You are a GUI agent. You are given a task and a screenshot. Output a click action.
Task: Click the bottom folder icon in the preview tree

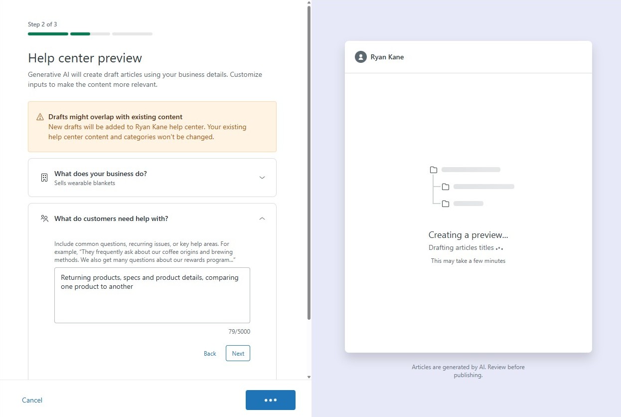click(445, 203)
